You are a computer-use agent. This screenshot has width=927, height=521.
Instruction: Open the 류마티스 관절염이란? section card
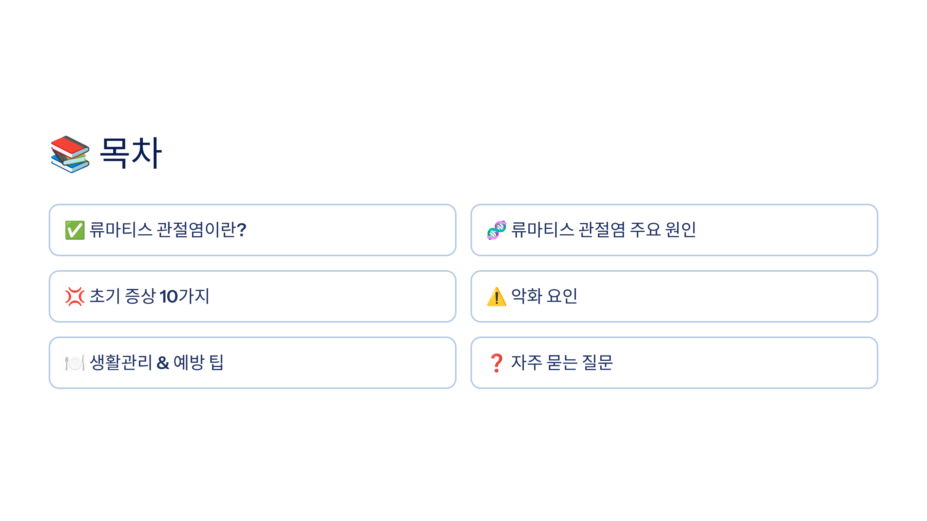click(x=253, y=230)
